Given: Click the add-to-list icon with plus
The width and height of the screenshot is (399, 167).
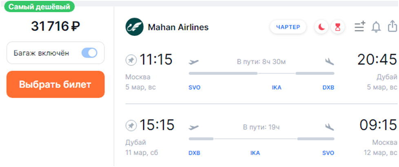Looking at the screenshot, I should coord(359,27).
